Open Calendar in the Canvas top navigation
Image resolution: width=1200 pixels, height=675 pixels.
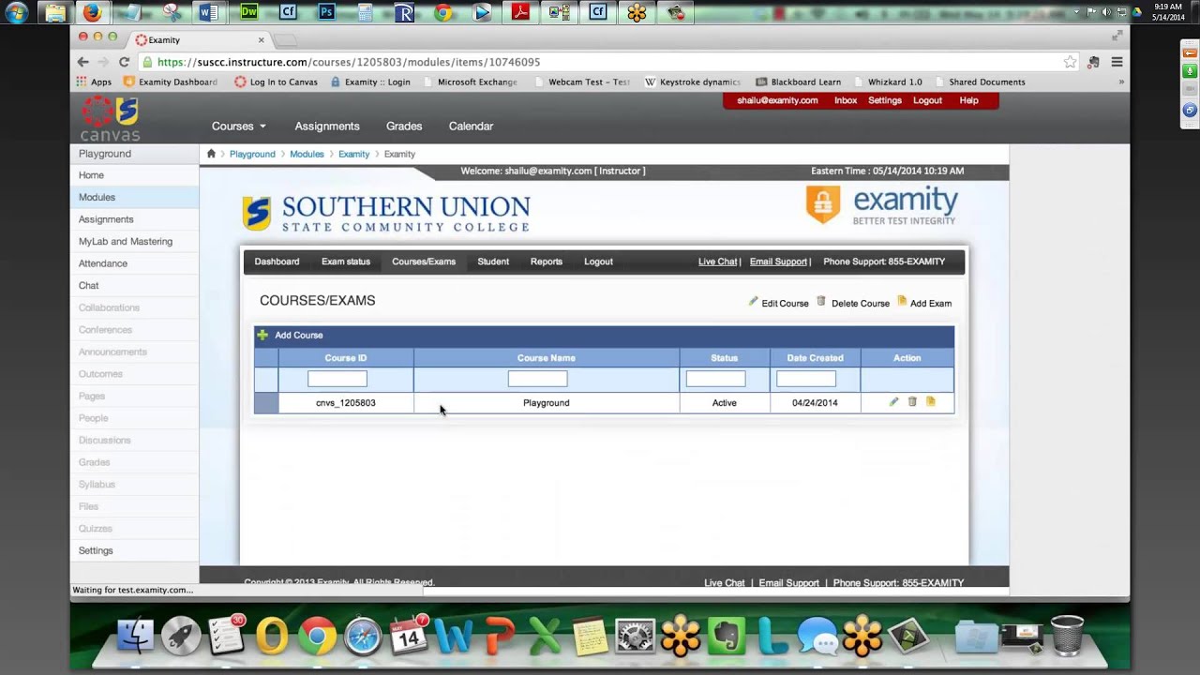pos(471,126)
